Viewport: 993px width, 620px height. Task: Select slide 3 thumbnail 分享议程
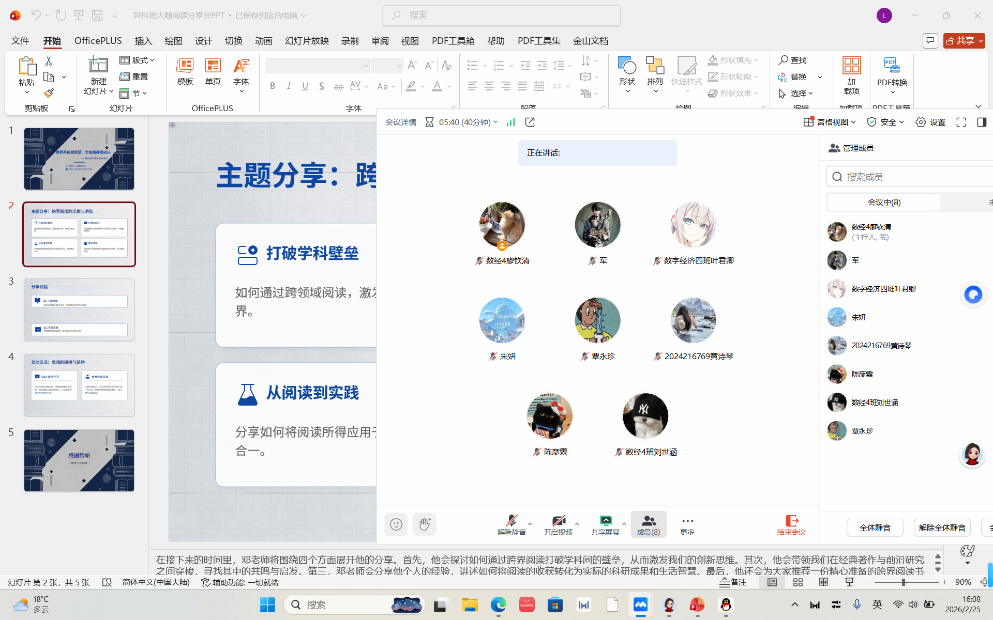pyautogui.click(x=79, y=310)
